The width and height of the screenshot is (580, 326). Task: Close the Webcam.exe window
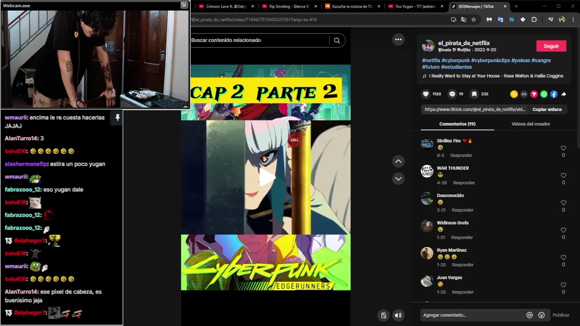pos(184,5)
